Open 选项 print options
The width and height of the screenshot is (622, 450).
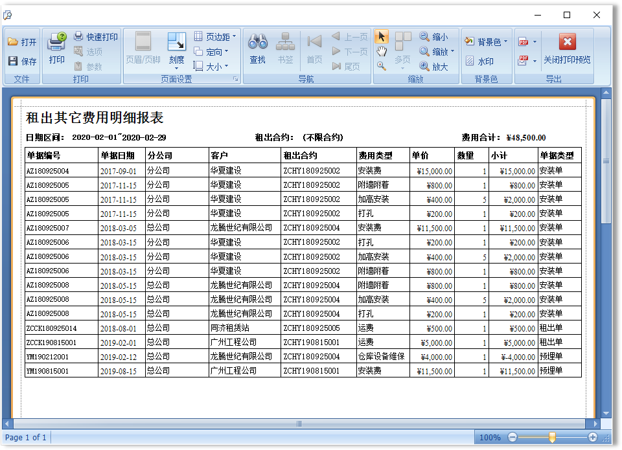89,52
